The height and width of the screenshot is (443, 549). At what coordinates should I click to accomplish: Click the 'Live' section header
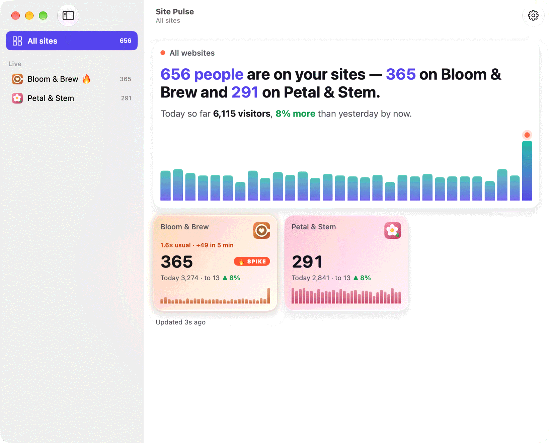[x=15, y=64]
